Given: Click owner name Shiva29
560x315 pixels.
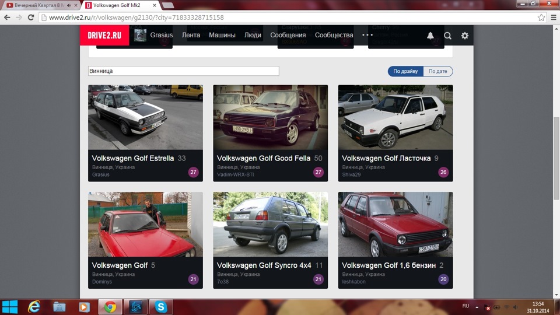Looking at the screenshot, I should pos(351,174).
